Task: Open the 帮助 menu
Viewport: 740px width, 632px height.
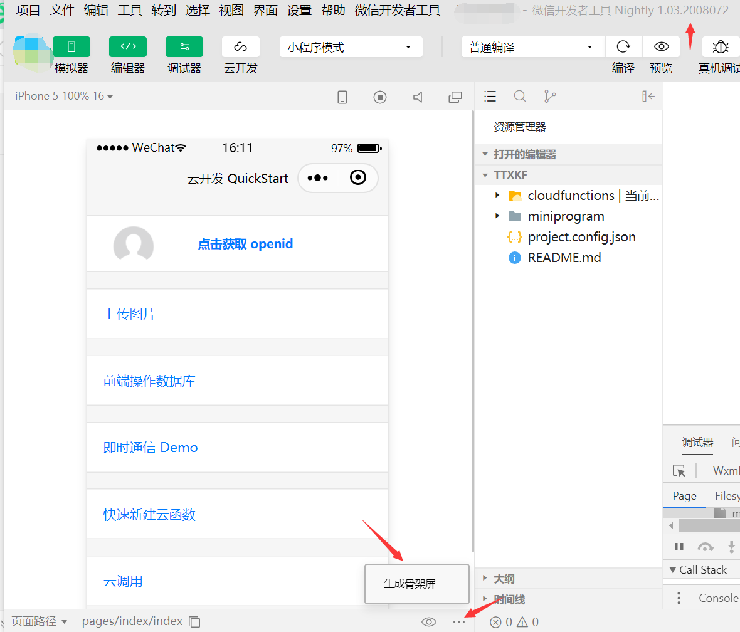Action: [x=333, y=10]
